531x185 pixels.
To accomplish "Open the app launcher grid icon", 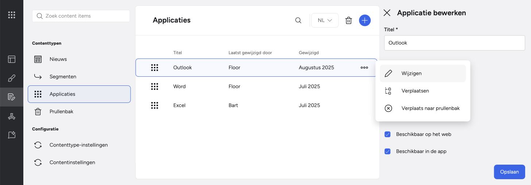I will (12, 15).
